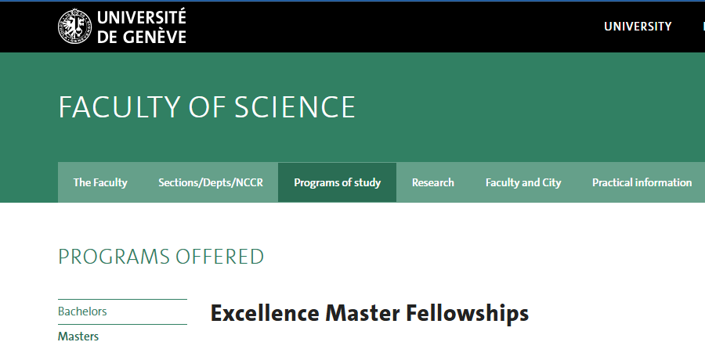
Task: Click the Excellence Master Fellowships heading
Action: tap(369, 314)
